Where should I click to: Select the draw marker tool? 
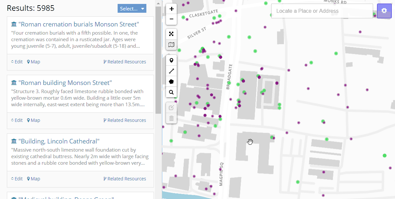click(x=172, y=60)
